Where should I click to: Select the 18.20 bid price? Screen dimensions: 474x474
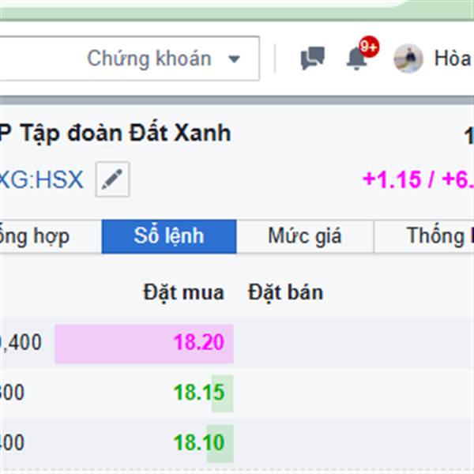click(x=199, y=342)
